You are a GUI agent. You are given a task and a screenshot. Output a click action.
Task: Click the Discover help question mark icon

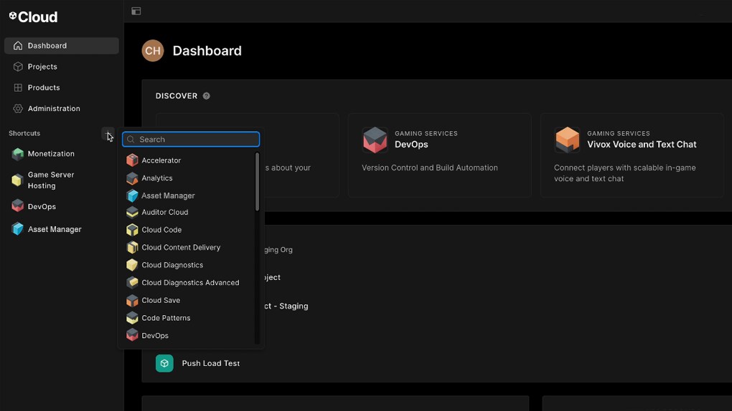207,96
